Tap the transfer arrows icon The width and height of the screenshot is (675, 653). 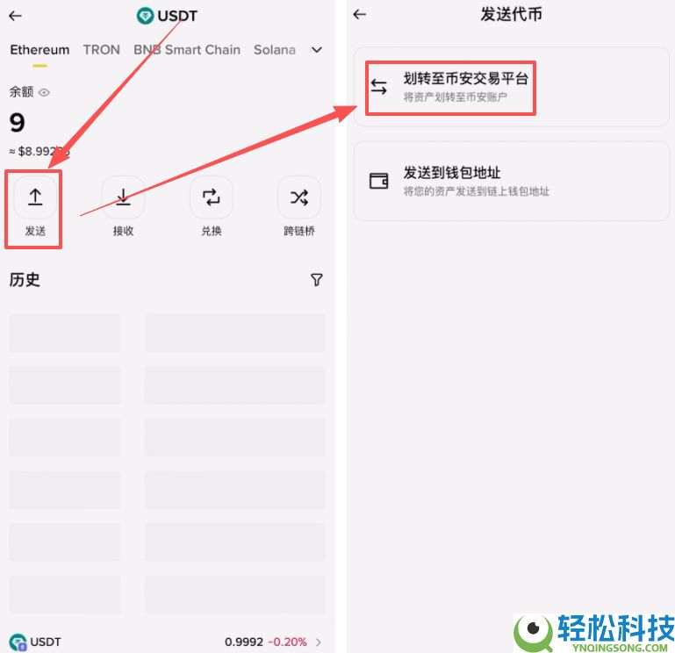point(379,87)
